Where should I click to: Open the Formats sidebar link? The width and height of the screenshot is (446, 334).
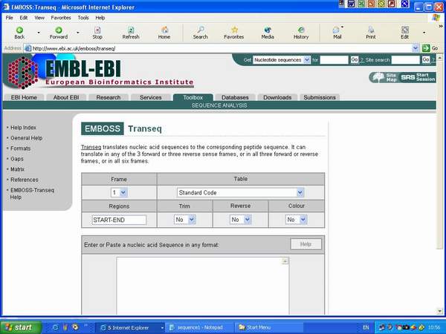[x=21, y=148]
